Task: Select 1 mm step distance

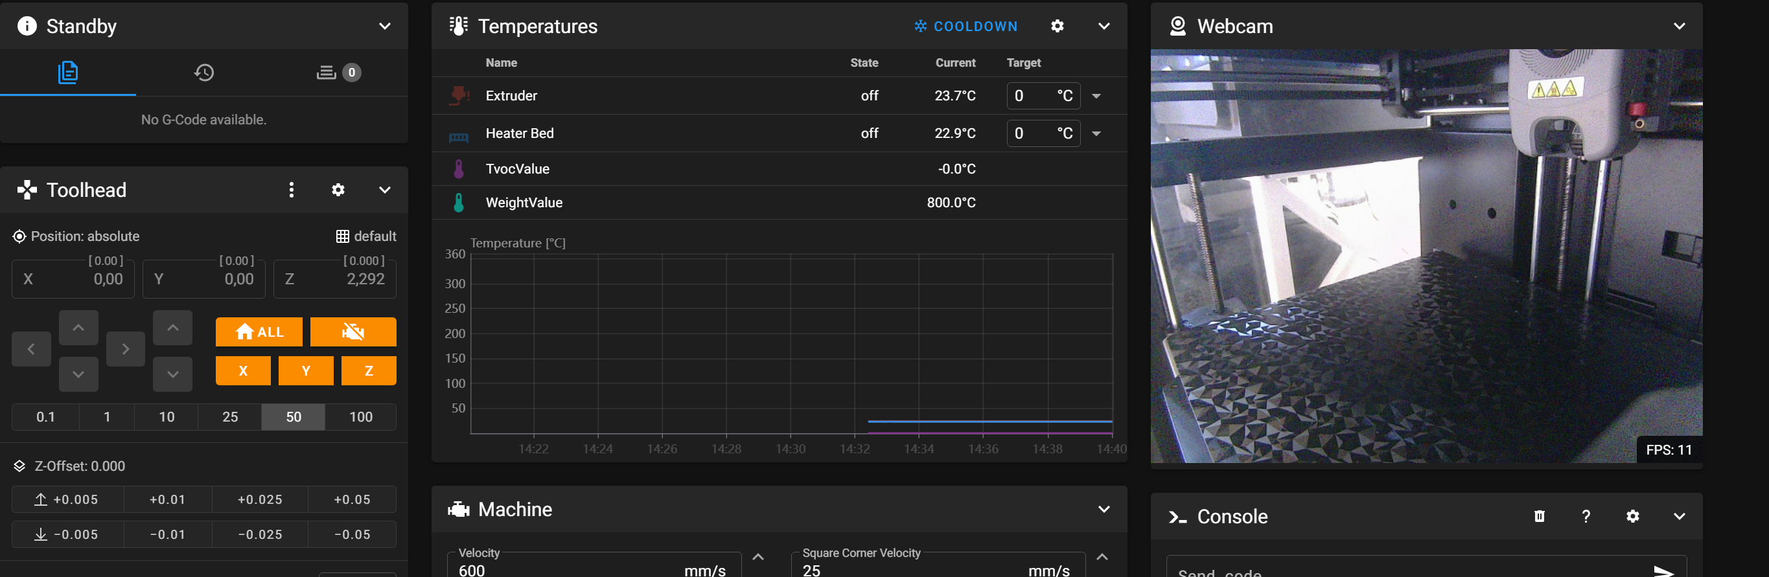Action: pyautogui.click(x=107, y=417)
